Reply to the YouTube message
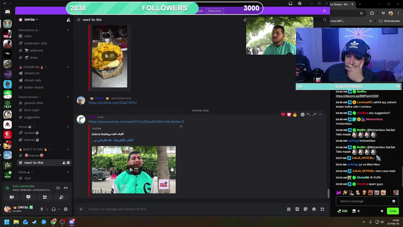This screenshot has width=403, height=227. 308,114
